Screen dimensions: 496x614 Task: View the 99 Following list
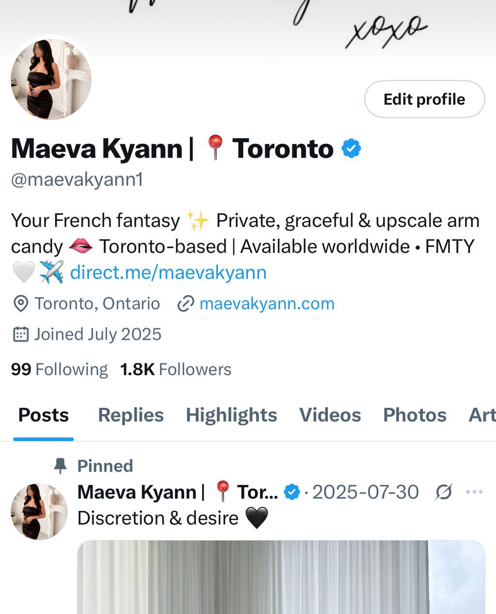pos(59,370)
